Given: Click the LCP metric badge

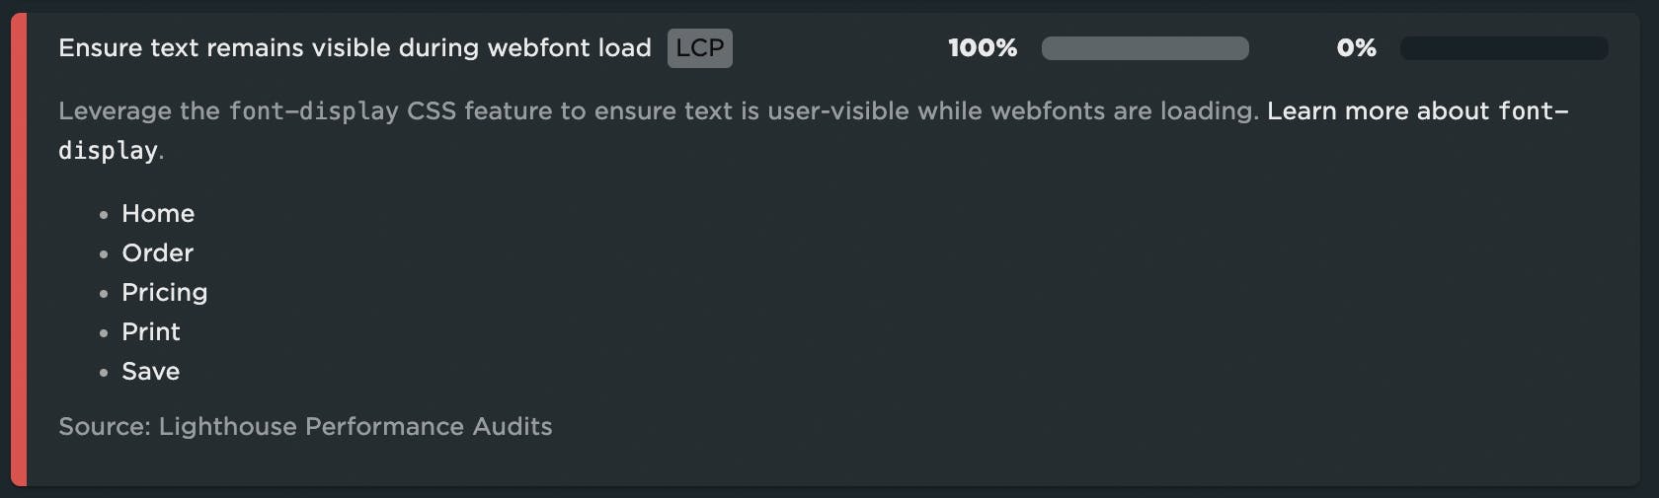Looking at the screenshot, I should 699,48.
